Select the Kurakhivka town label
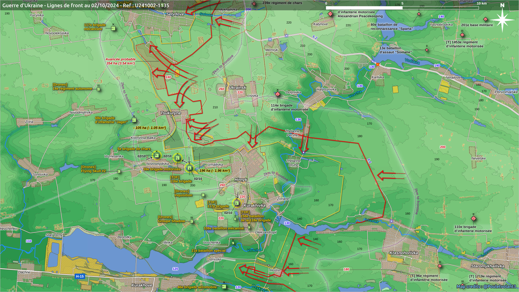The width and height of the screenshot is (519, 292). click(254, 205)
